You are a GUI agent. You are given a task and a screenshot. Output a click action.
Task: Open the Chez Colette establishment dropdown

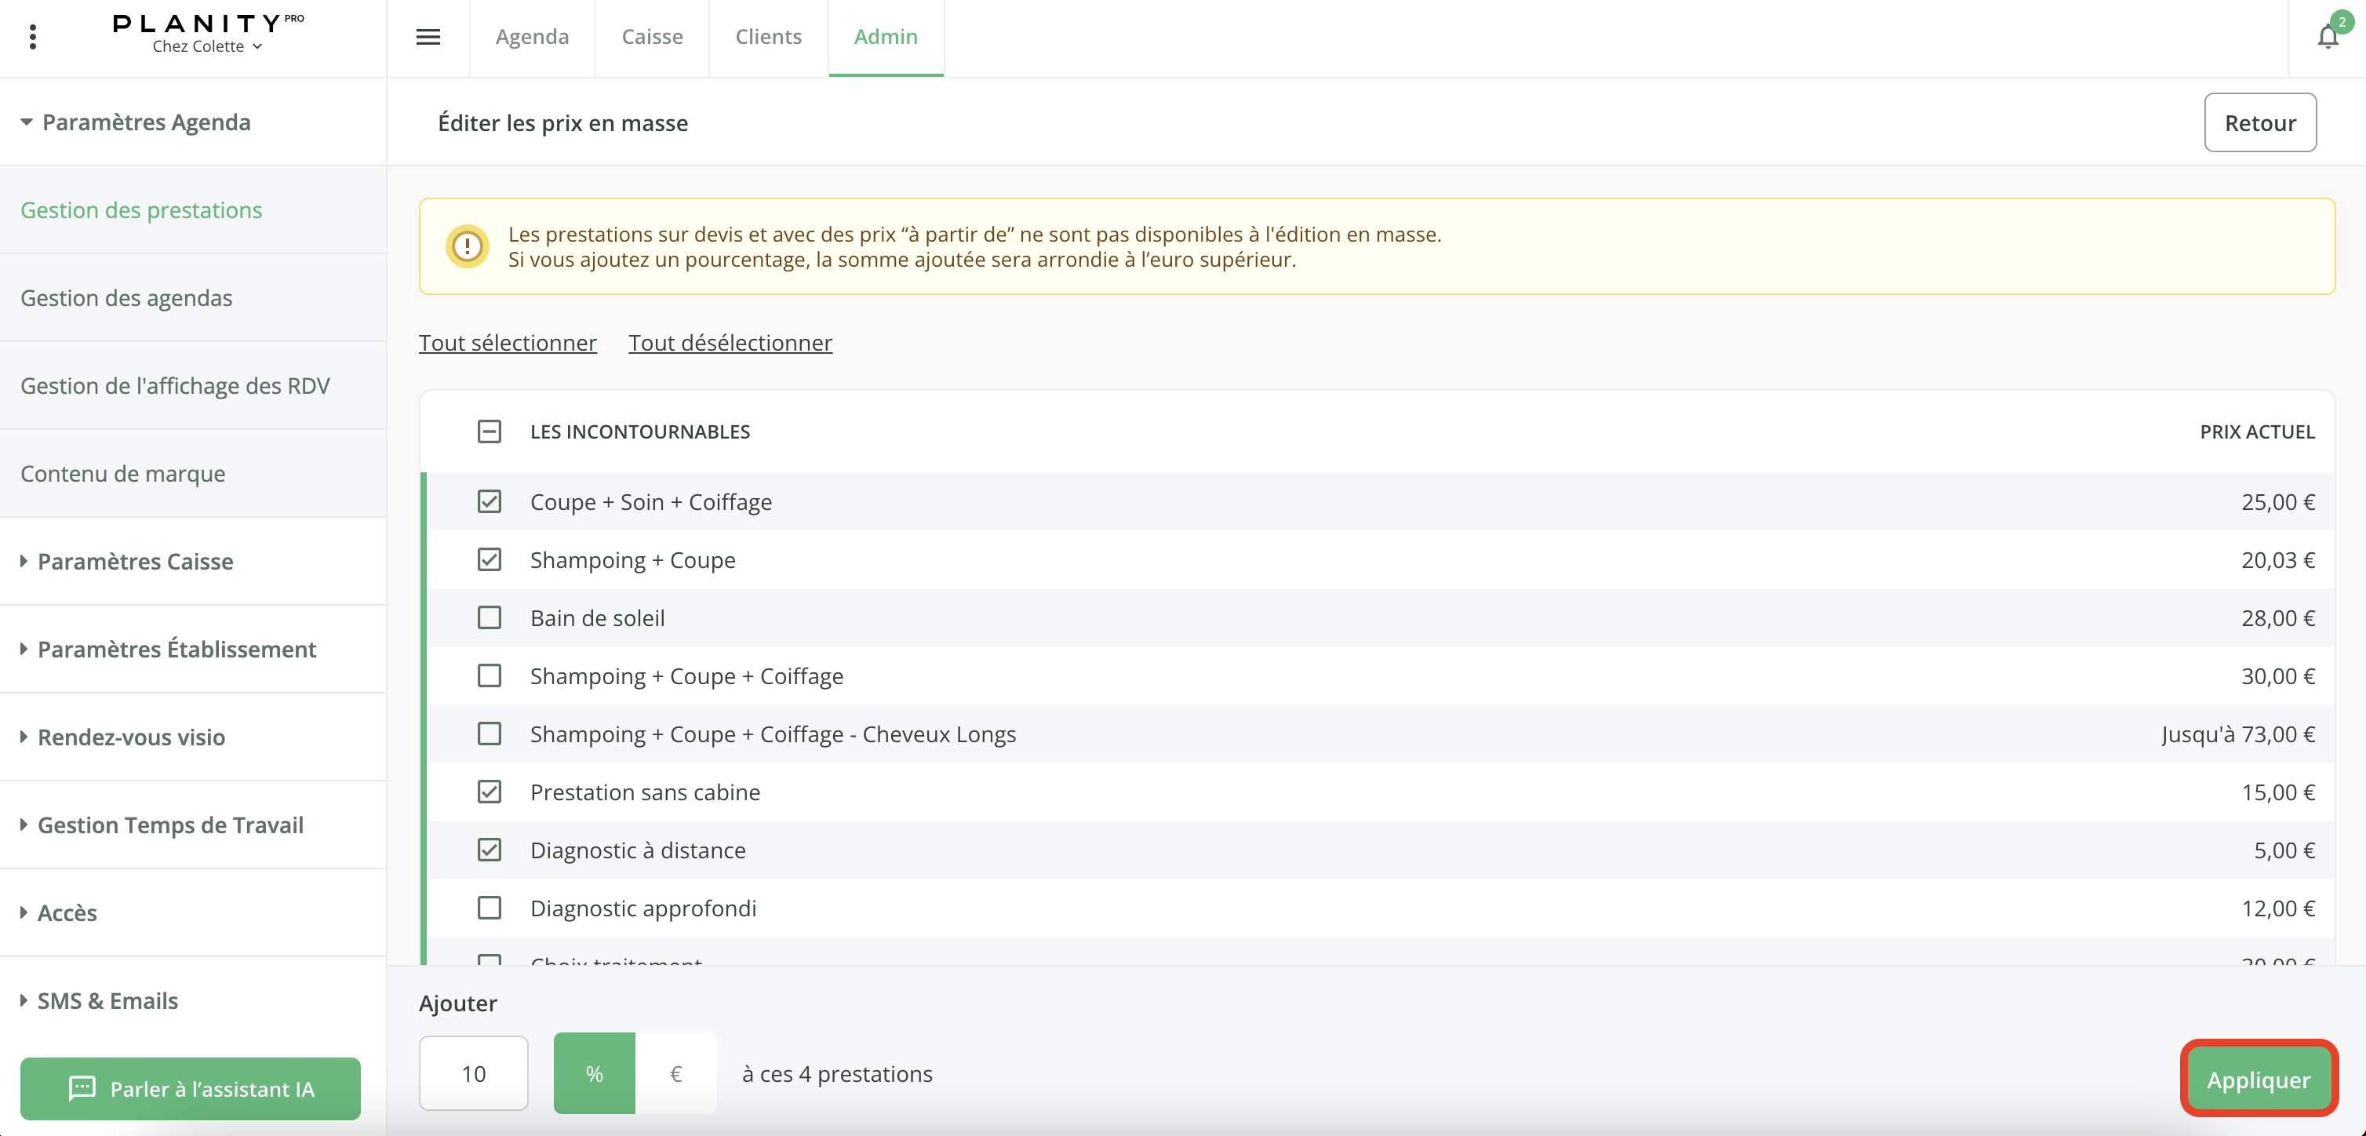tap(208, 47)
